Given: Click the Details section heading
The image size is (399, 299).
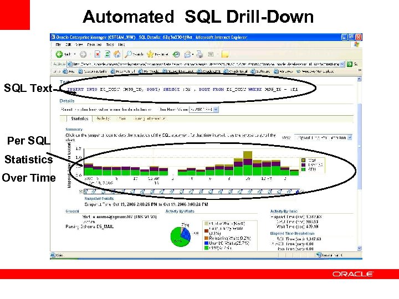Looking at the screenshot, I should 67,101.
